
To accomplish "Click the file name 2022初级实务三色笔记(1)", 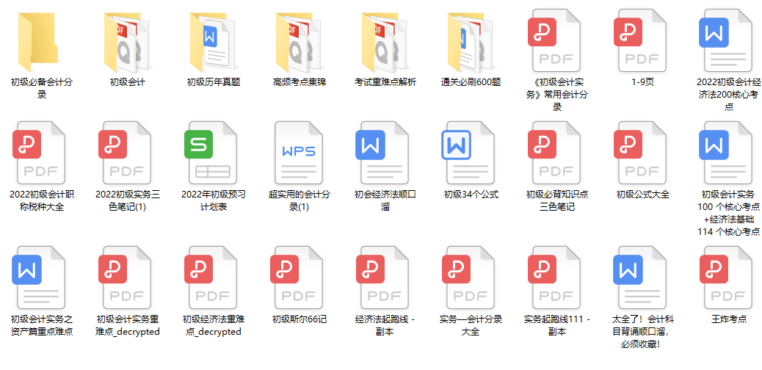I will click(128, 201).
